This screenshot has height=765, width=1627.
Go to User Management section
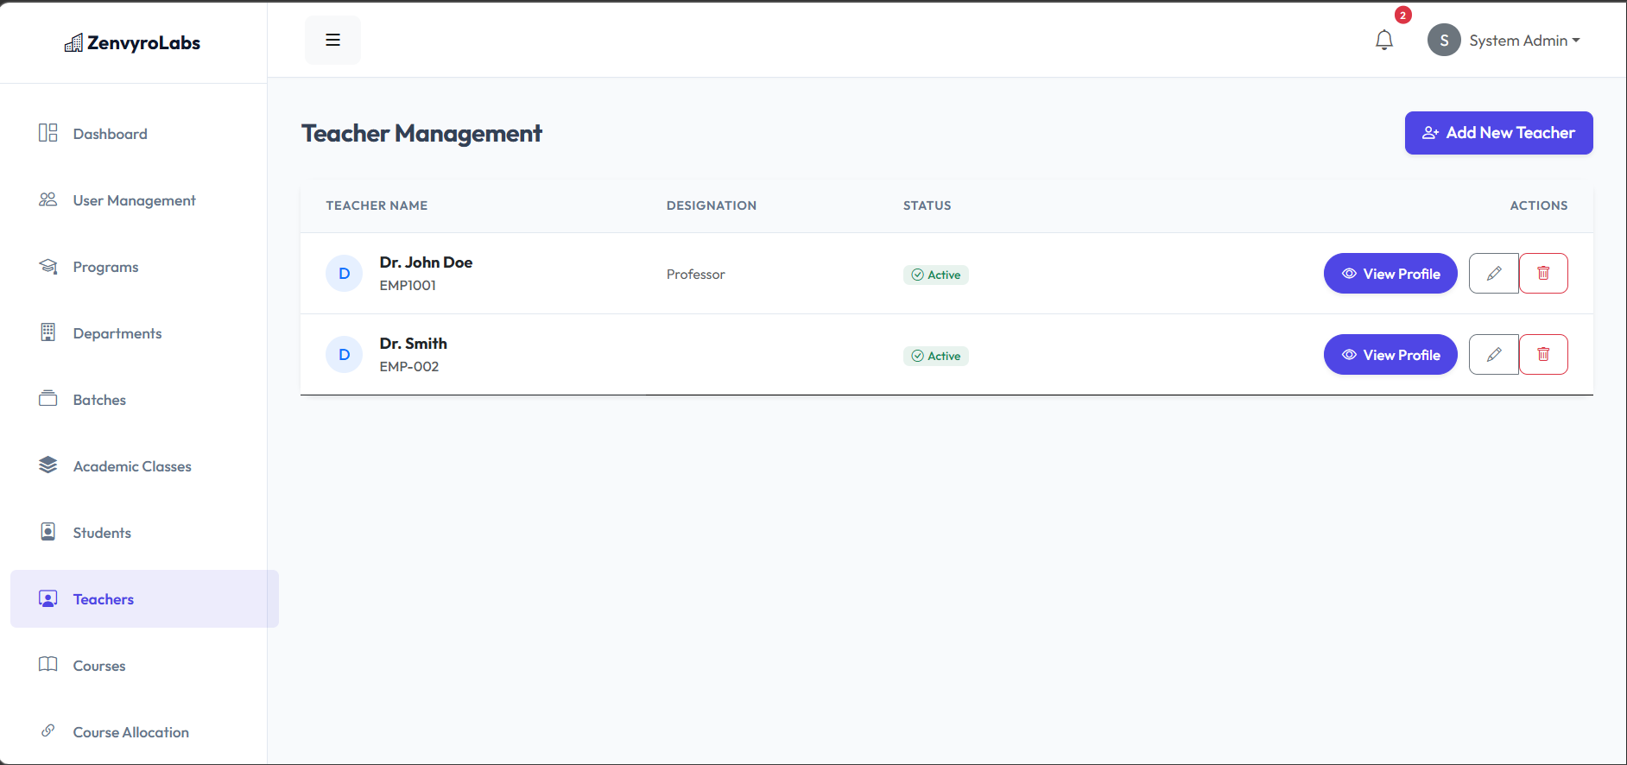134,200
